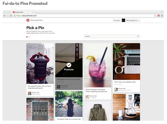Open the browser hamburger menu
This screenshot has height=124, width=167.
162,16
